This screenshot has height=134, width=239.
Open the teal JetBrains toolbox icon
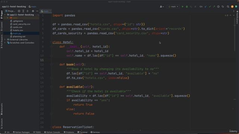click(x=236, y=7)
